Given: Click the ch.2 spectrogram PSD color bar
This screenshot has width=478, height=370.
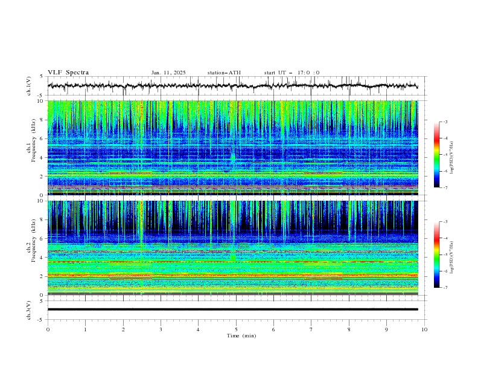Looking at the screenshot, I should (436, 255).
